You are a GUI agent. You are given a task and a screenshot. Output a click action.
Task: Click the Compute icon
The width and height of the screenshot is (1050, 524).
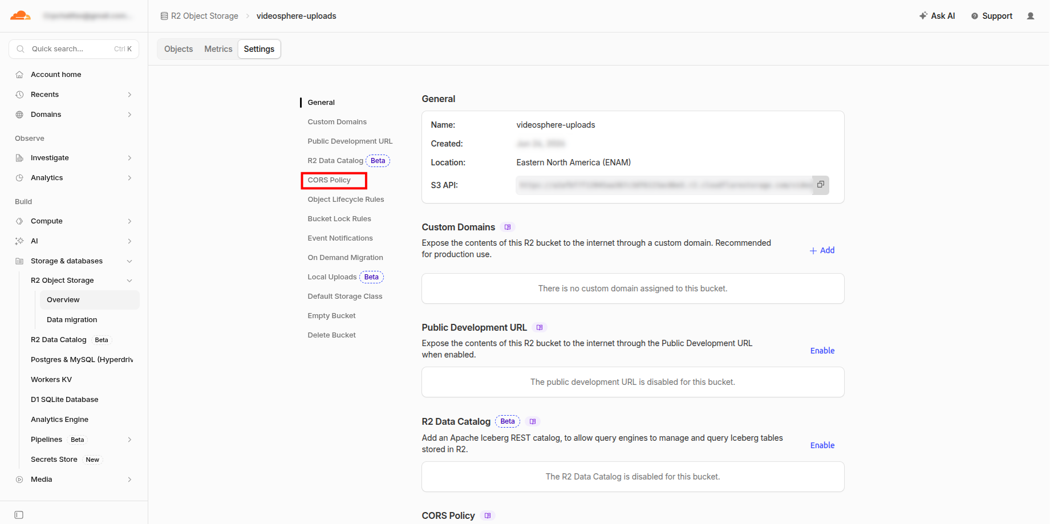coord(19,221)
